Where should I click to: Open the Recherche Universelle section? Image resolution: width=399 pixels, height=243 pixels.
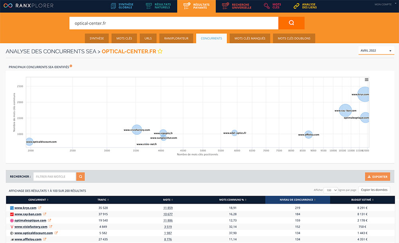point(237,6)
